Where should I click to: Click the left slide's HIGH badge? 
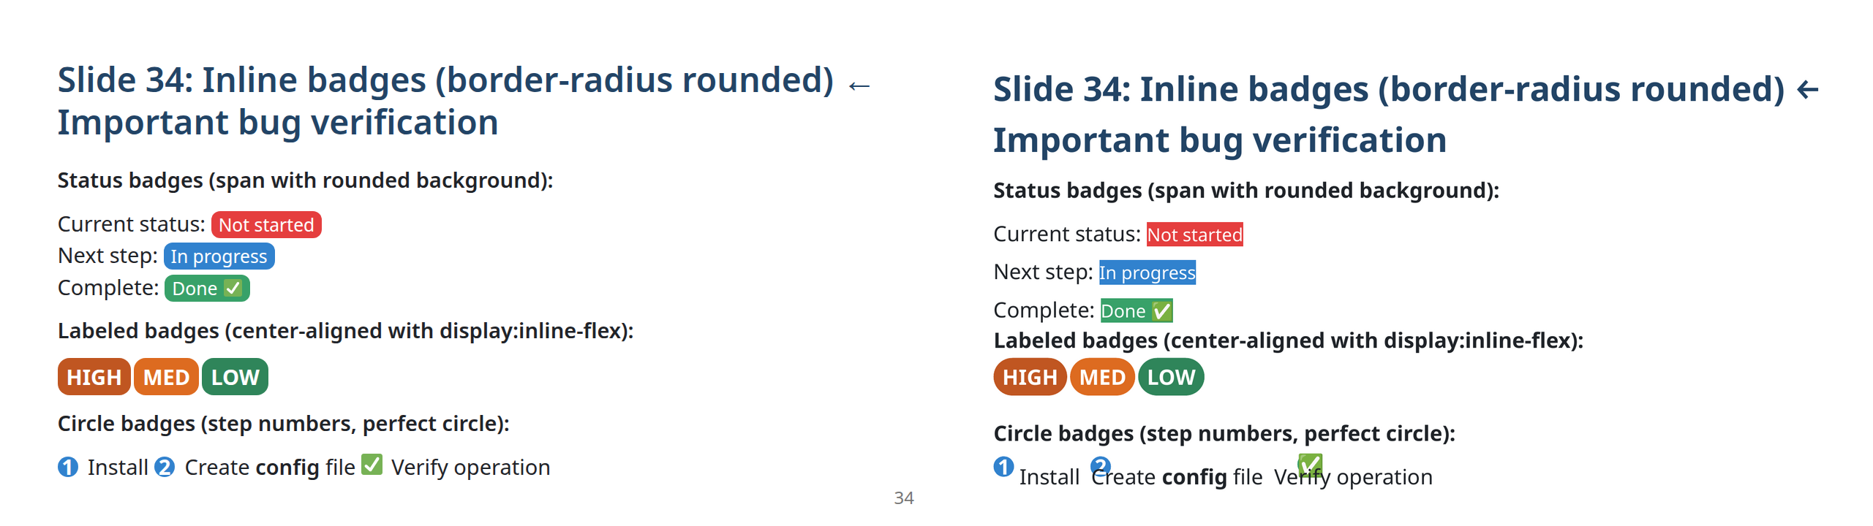click(x=94, y=377)
